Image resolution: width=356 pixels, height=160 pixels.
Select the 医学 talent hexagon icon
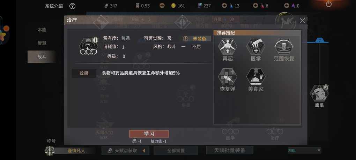255,46
